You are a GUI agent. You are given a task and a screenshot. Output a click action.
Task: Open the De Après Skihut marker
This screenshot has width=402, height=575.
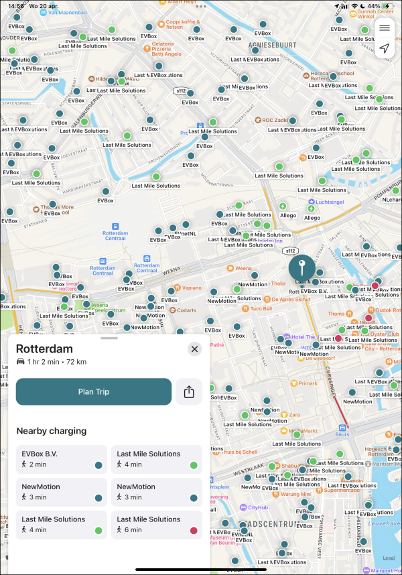[267, 300]
